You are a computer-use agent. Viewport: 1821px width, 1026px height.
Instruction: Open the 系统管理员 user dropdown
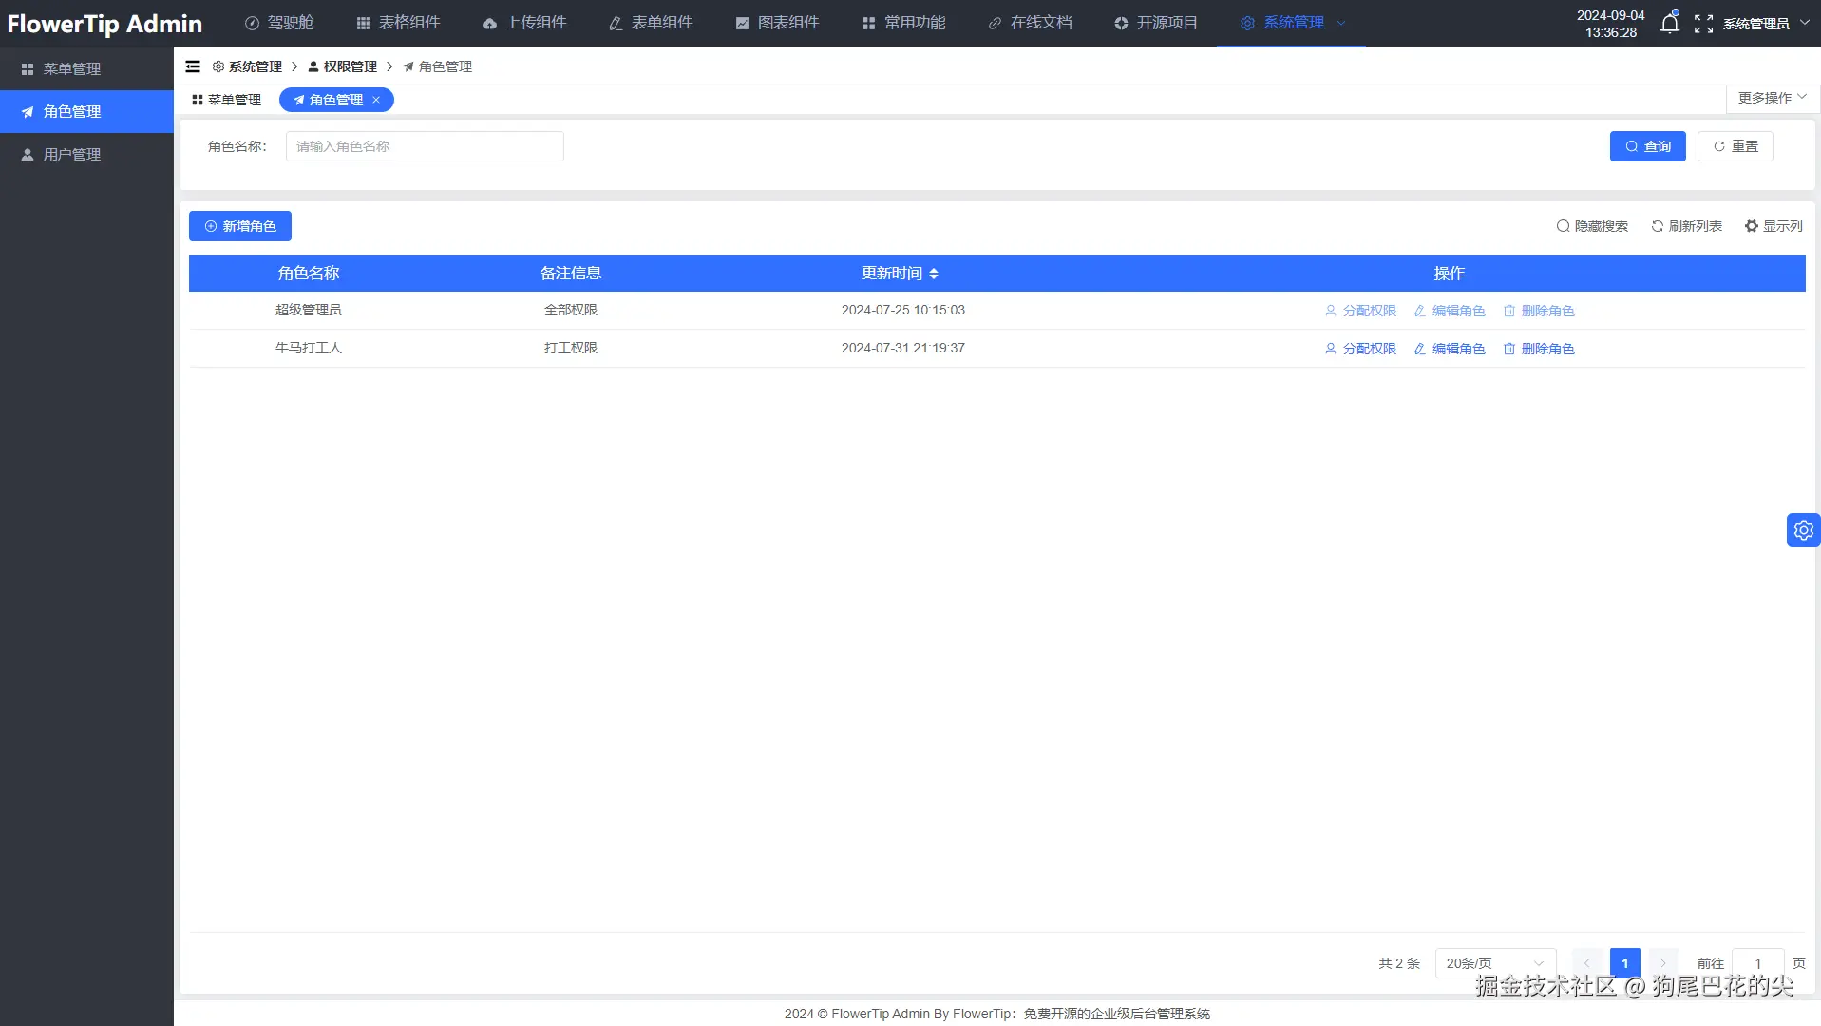1767,24
